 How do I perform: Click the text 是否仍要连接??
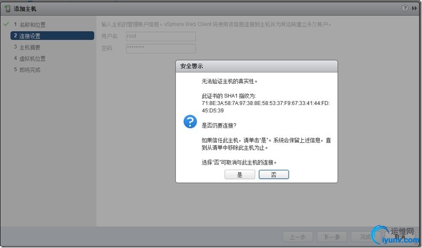pos(219,125)
